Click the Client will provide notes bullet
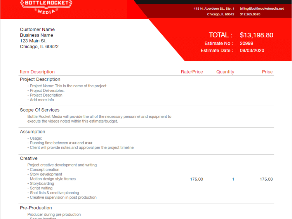This screenshot has height=219, width=292. point(81,147)
